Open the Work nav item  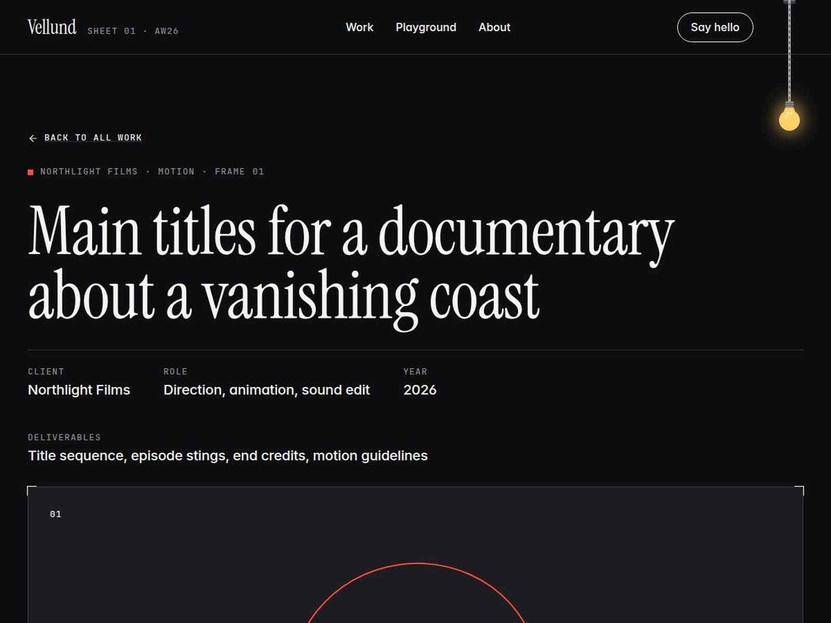point(359,27)
